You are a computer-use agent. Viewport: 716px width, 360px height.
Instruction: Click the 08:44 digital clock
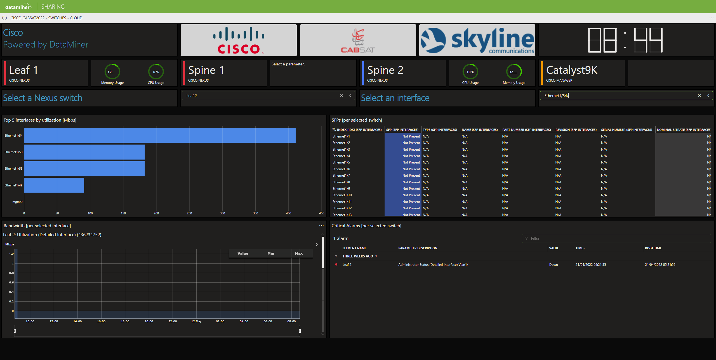[x=625, y=40]
